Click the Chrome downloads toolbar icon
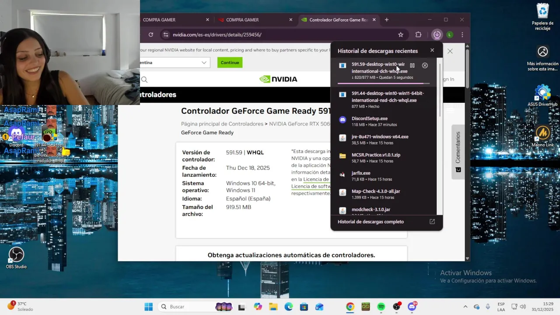This screenshot has height=315, width=560. 437,35
